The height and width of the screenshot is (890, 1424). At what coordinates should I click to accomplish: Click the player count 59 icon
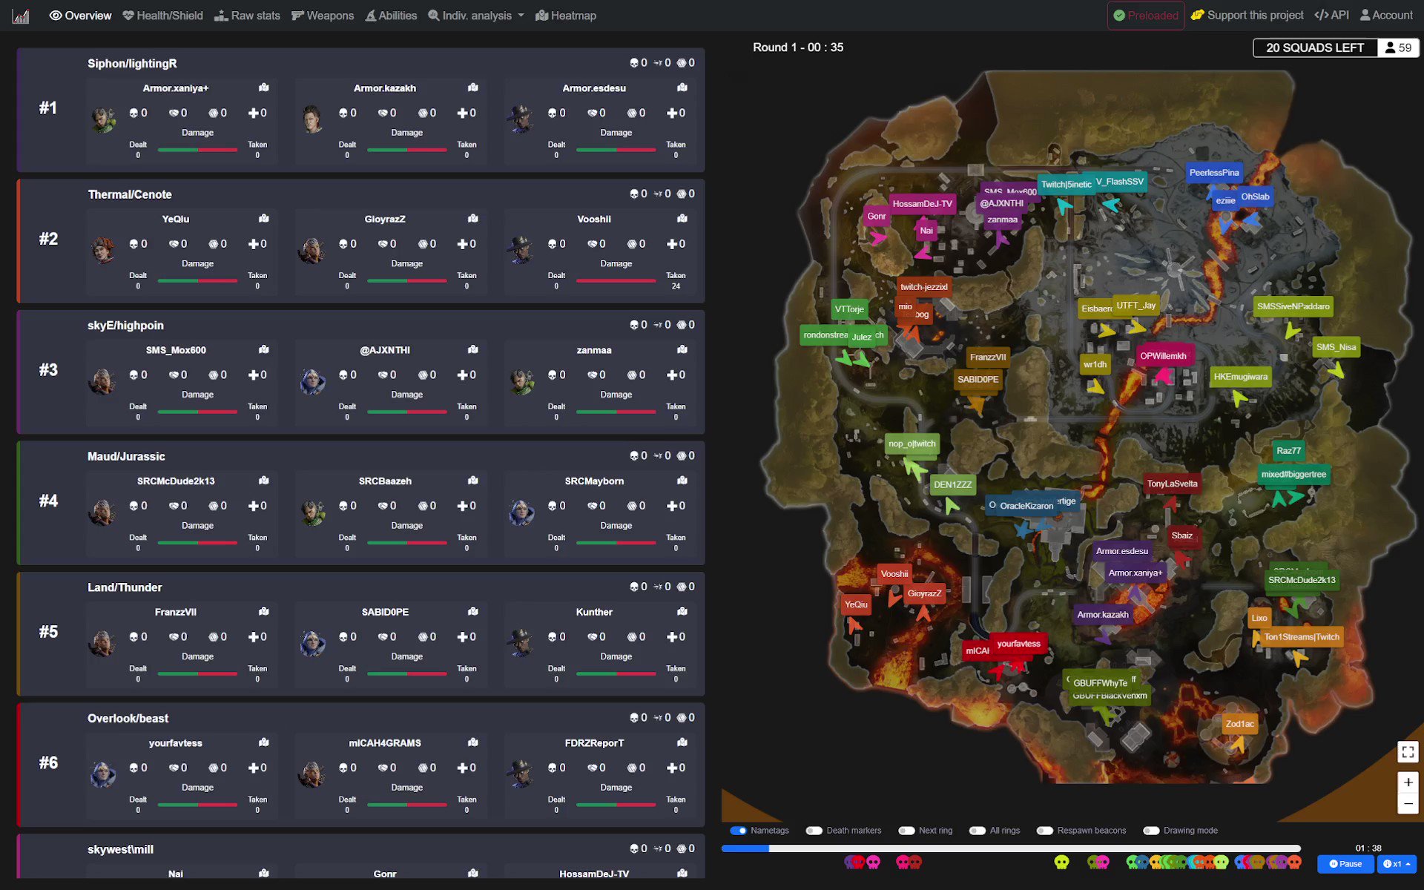tap(1398, 47)
